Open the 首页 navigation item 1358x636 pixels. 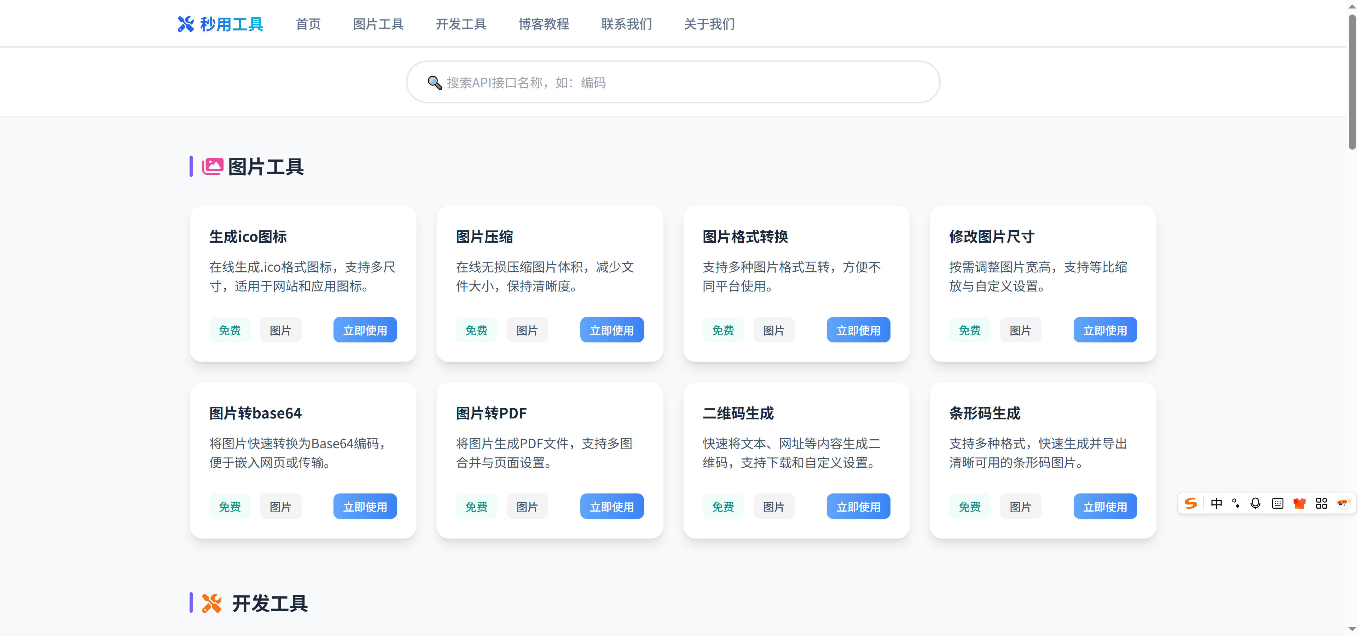[x=308, y=24]
